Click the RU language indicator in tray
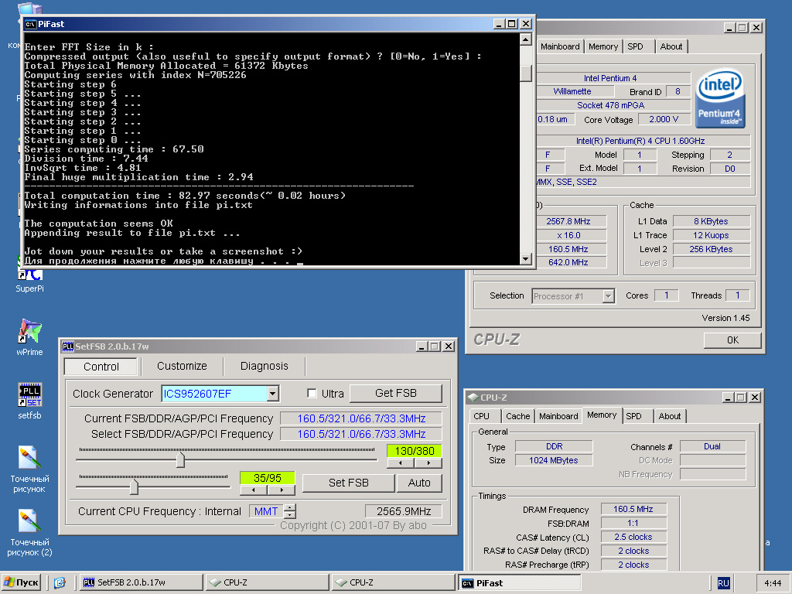This screenshot has height=594, width=792. tap(723, 583)
